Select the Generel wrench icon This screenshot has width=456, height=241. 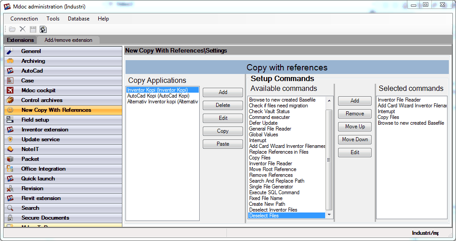point(10,51)
